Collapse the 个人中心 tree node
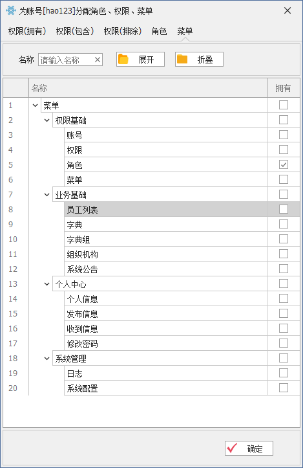 click(x=47, y=284)
